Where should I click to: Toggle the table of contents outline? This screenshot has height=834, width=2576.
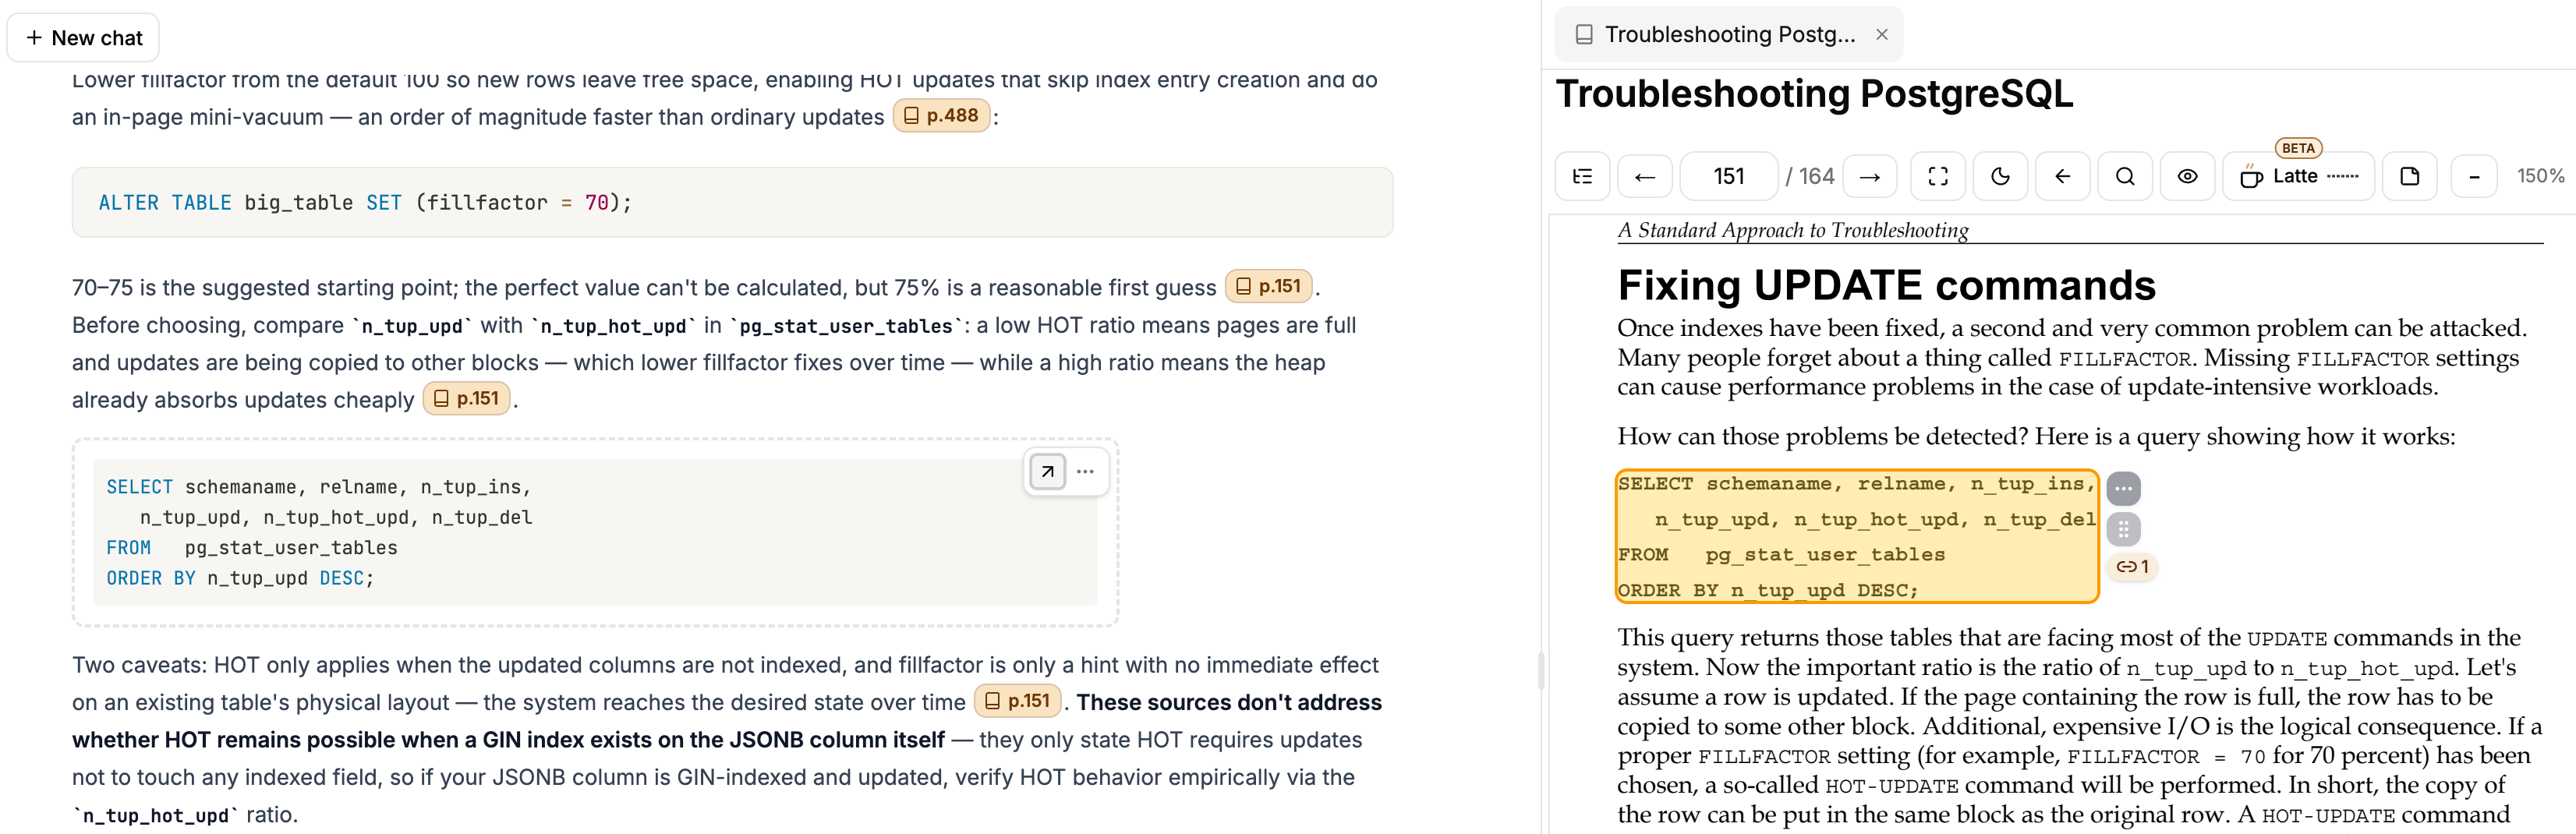point(1582,176)
